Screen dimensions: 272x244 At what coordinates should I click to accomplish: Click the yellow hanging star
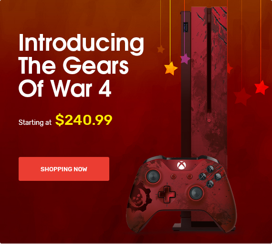coord(171,68)
